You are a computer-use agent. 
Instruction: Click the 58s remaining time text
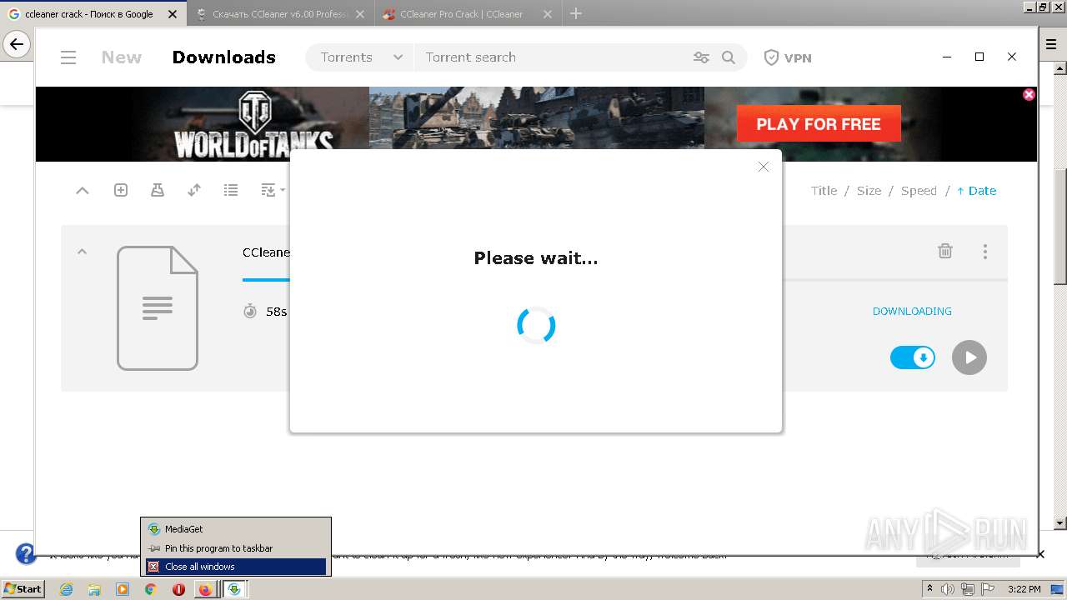pos(276,312)
